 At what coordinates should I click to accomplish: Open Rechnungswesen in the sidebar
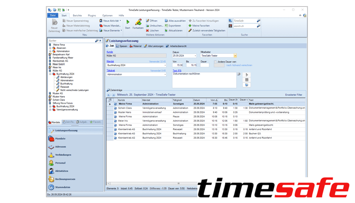65,179
